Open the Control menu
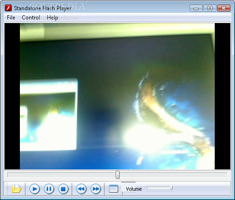Viewport: 235px width, 200px height. pos(31,18)
